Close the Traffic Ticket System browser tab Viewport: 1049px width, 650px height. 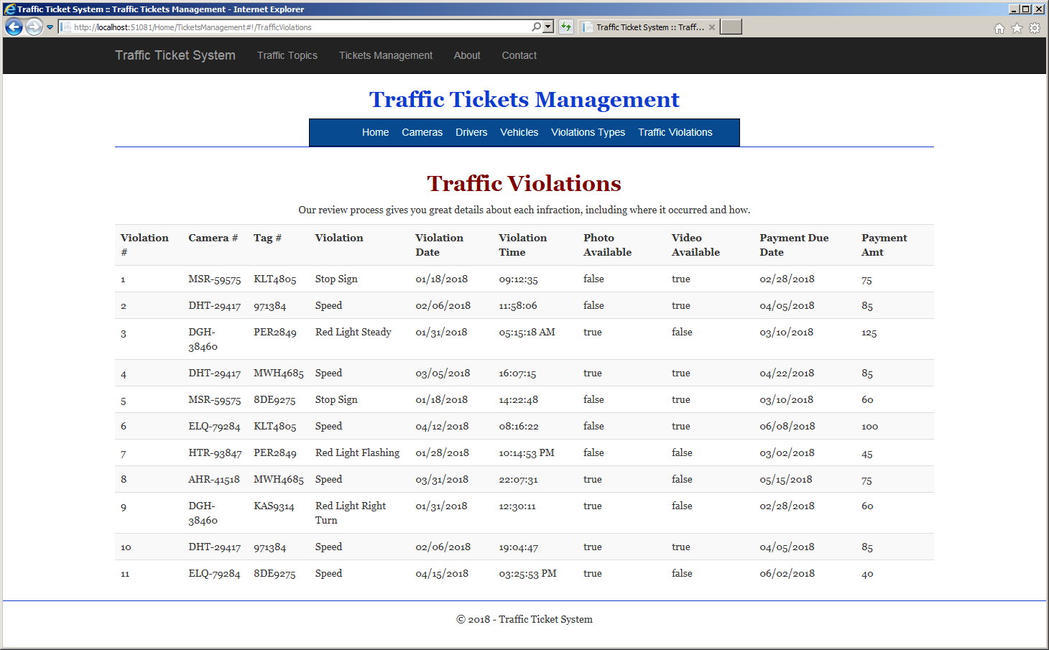(712, 27)
